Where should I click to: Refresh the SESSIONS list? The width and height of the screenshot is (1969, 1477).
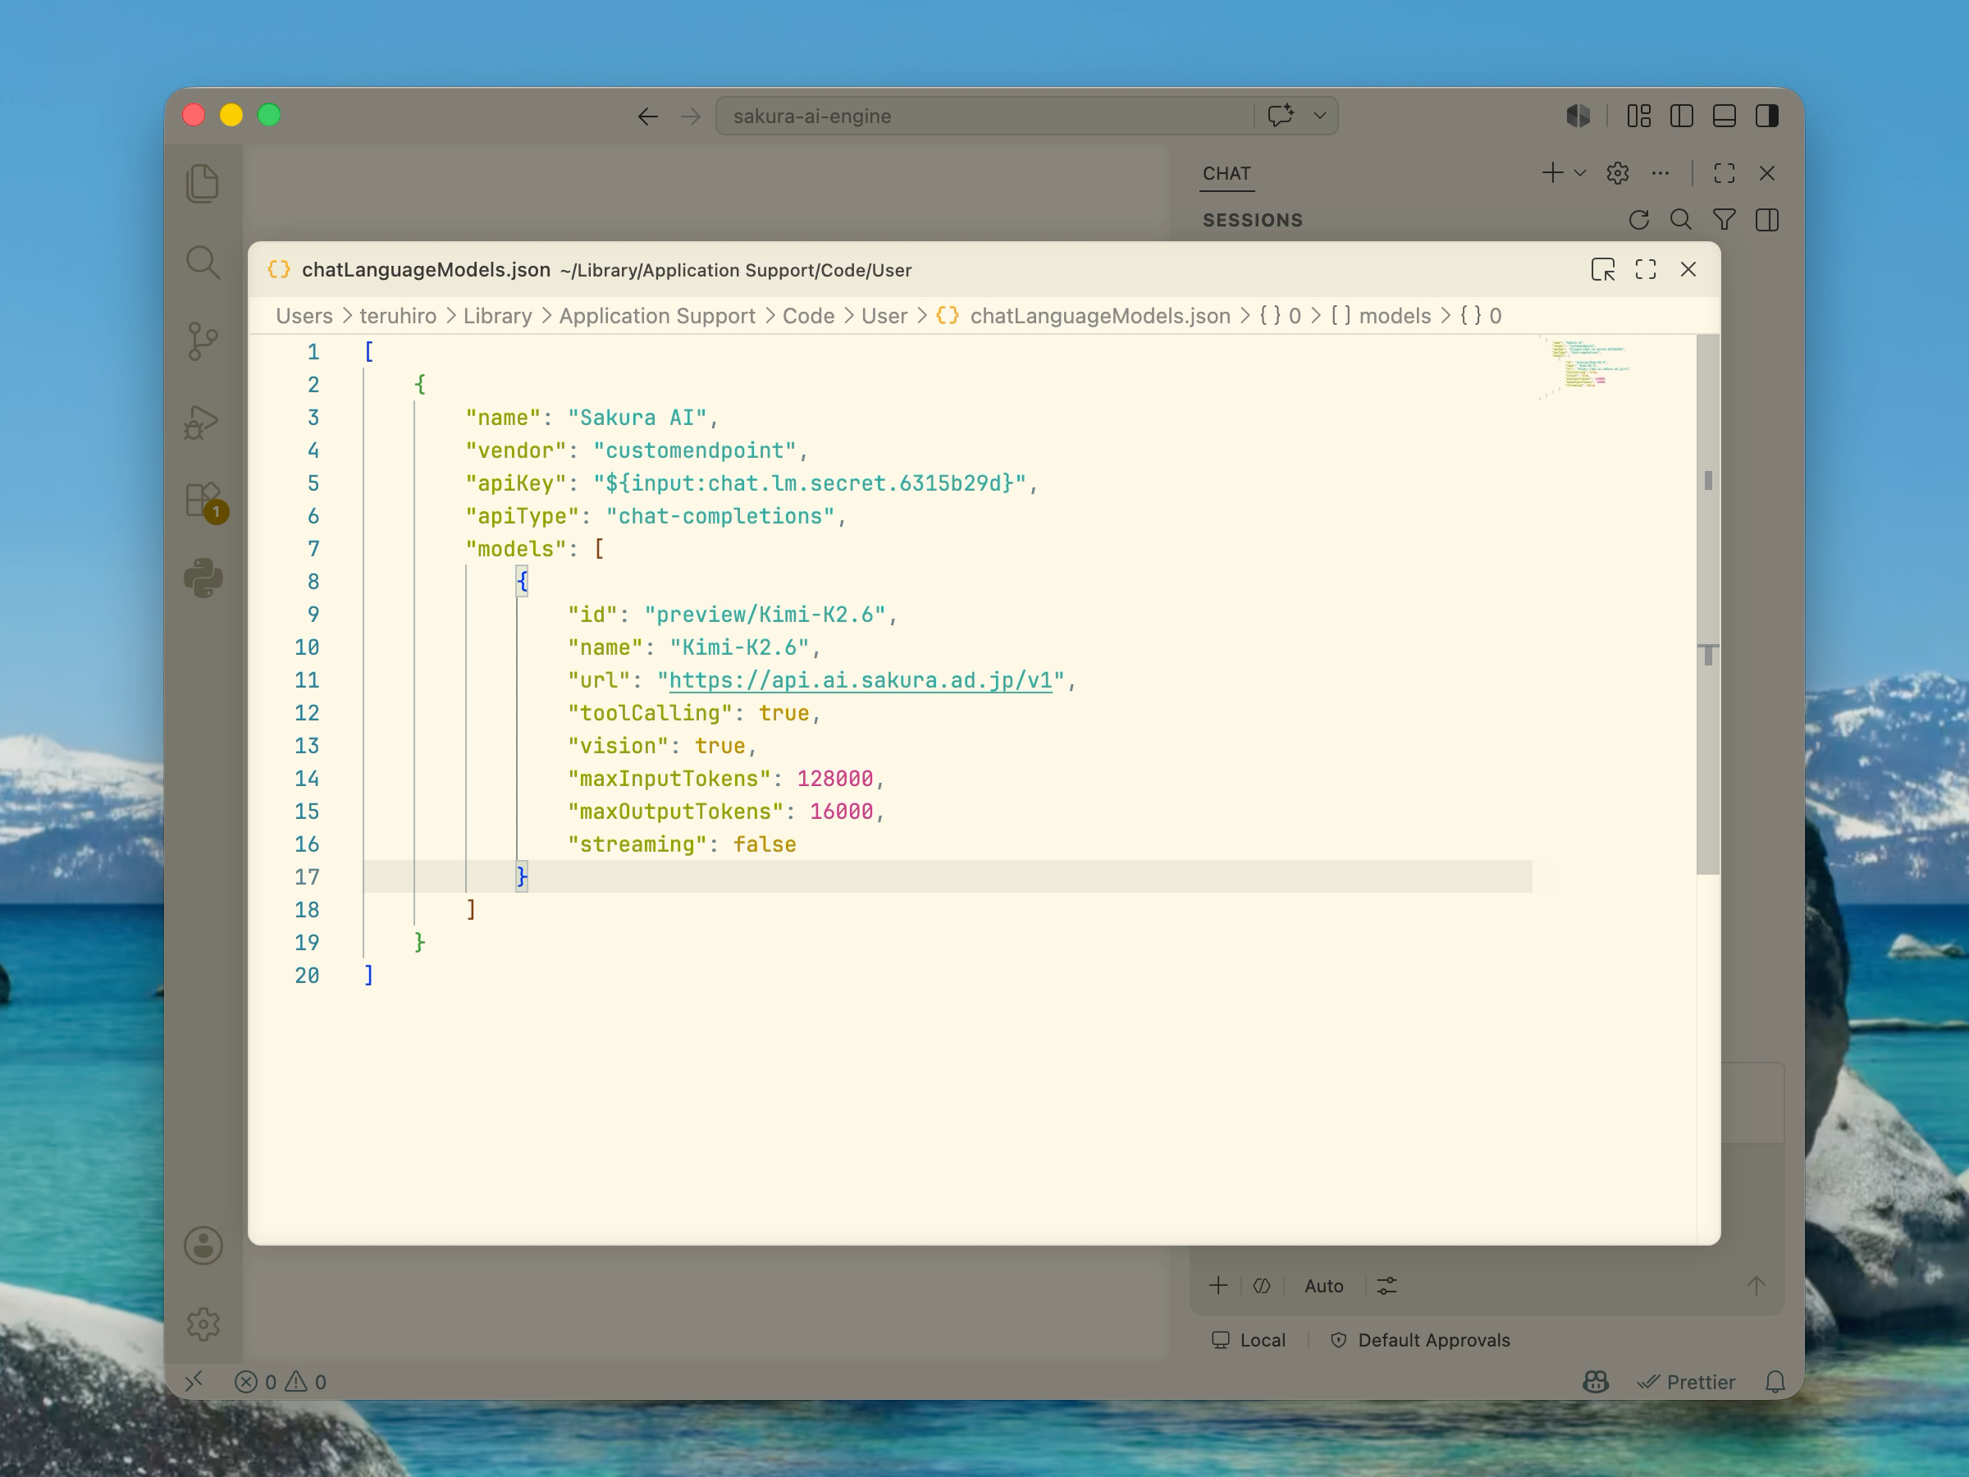coord(1638,220)
